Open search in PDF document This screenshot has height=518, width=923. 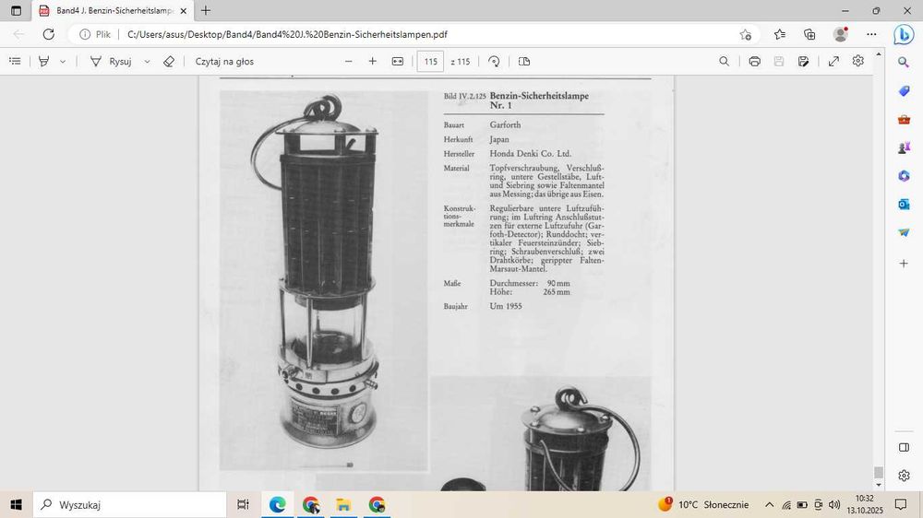(724, 61)
